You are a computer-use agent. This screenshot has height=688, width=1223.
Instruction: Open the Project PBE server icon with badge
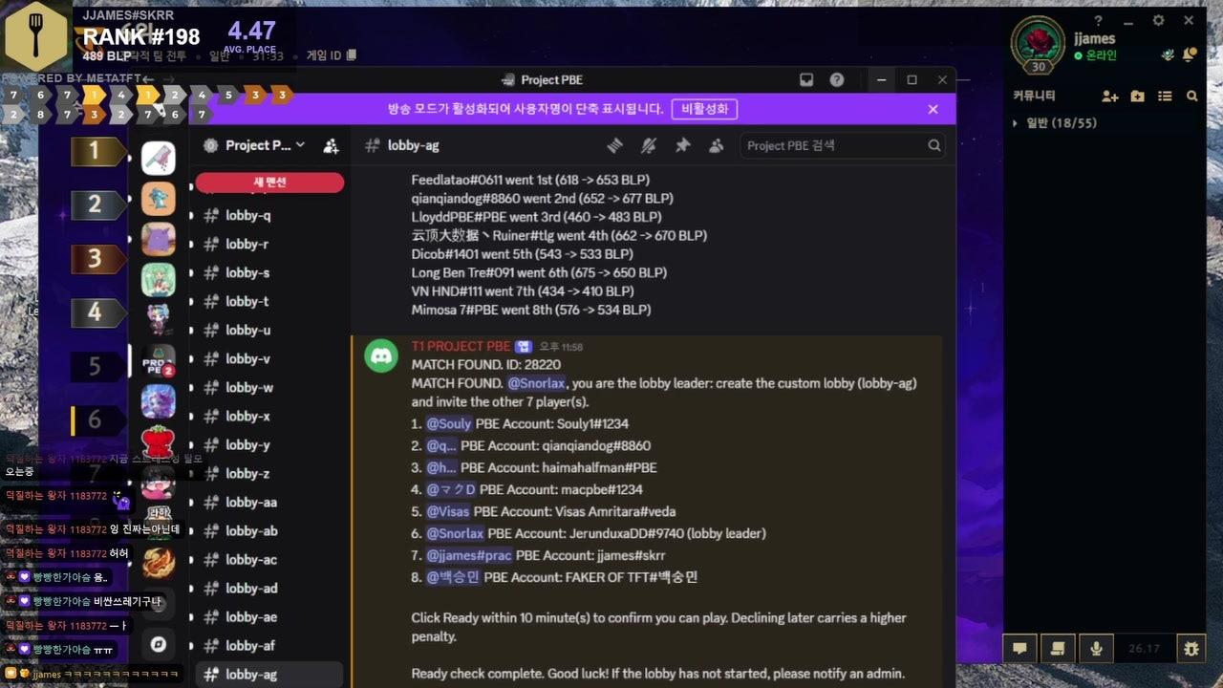point(159,360)
